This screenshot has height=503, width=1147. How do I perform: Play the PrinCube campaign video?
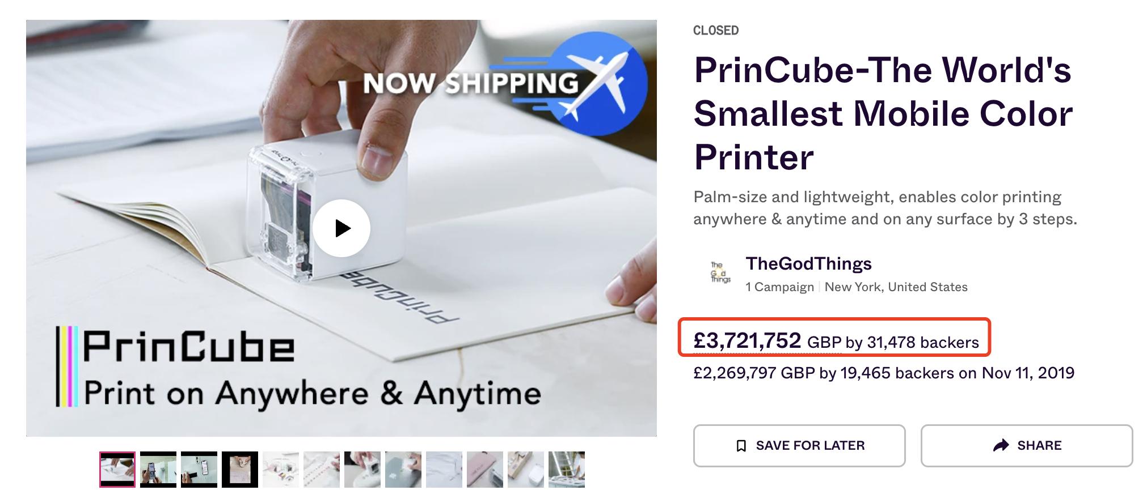point(341,228)
